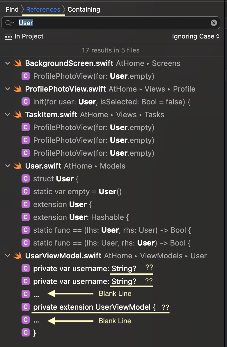
Task: Click 'Find' in the search breadcrumb
Action: [12, 9]
